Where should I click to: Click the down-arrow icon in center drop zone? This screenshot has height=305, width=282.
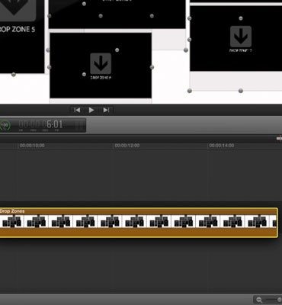point(101,63)
